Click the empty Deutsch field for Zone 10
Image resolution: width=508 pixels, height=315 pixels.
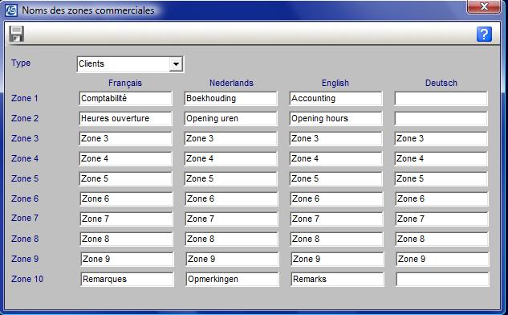pyautogui.click(x=442, y=280)
